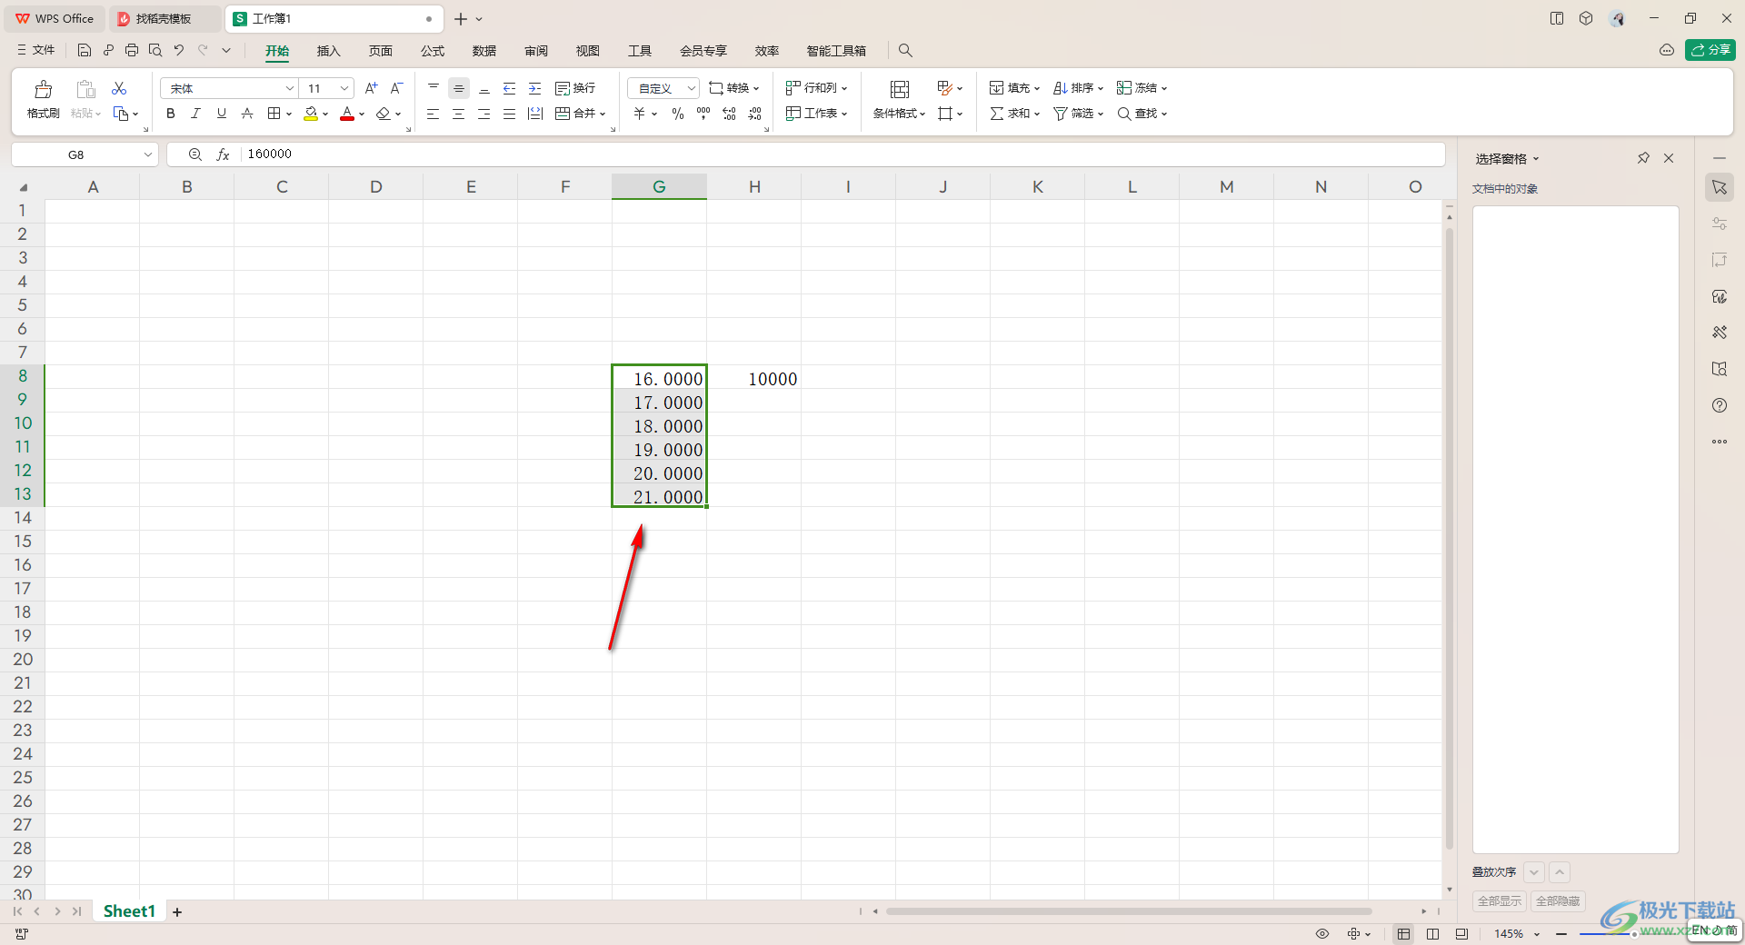Toggle top vertical alignment
This screenshot has height=945, width=1745.
434,88
